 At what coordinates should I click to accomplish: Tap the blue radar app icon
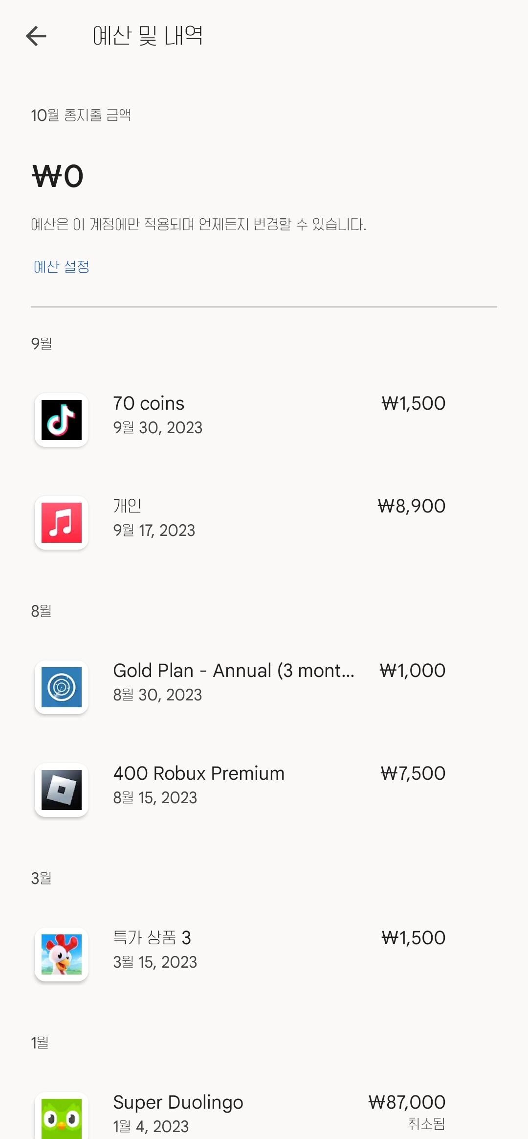pyautogui.click(x=62, y=687)
